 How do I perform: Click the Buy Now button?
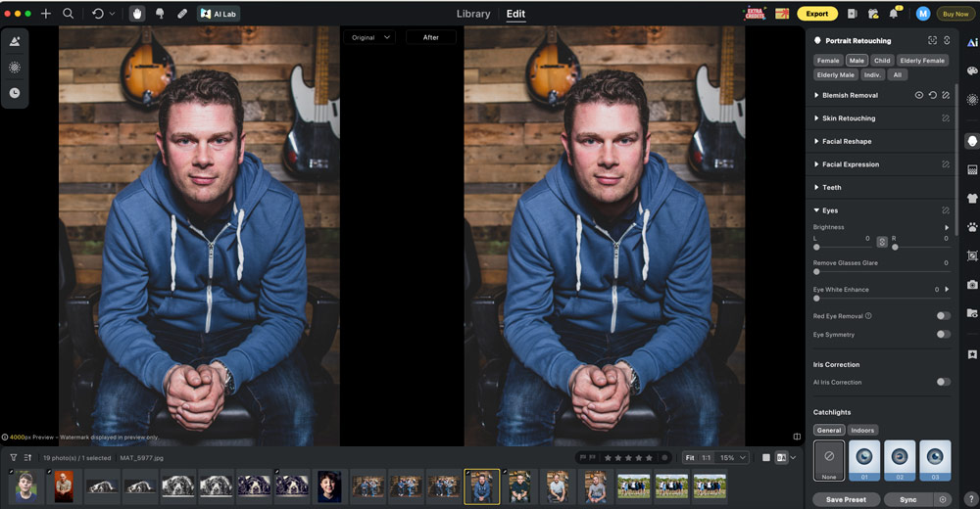[x=955, y=14]
